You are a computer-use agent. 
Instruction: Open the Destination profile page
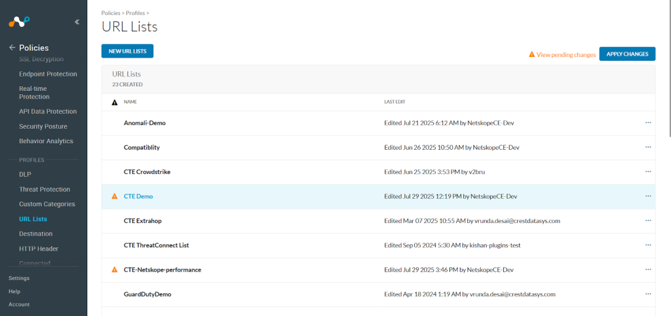coord(36,234)
